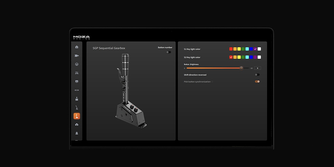
Task: Open the steering wheel settings
Action: pos(77,64)
